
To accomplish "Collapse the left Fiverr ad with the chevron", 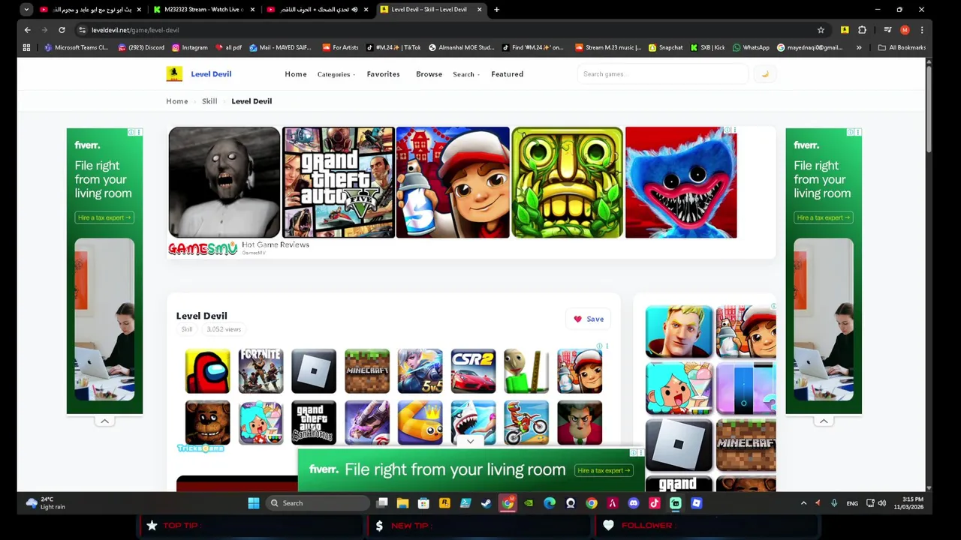I will 104,421.
